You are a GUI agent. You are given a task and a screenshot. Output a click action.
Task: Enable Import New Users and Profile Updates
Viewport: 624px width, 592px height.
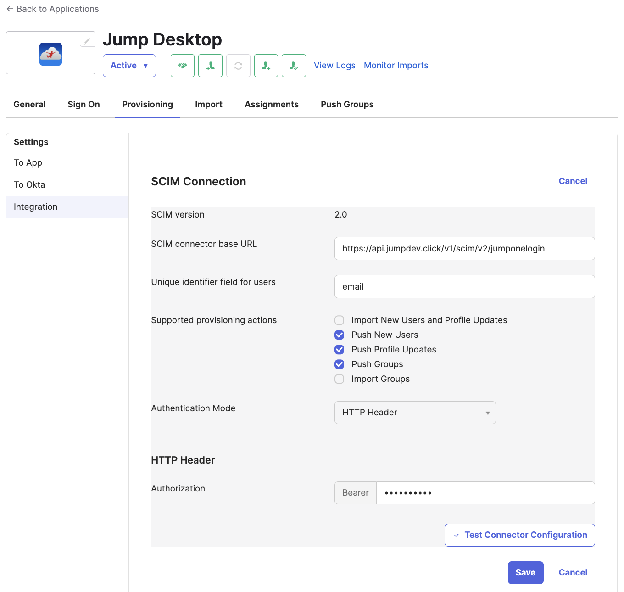point(340,320)
